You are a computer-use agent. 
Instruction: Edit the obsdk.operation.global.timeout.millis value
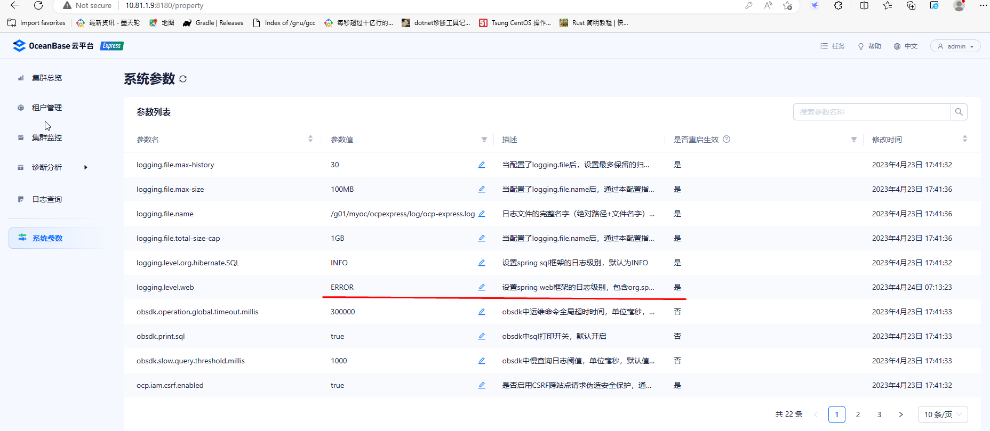[482, 312]
